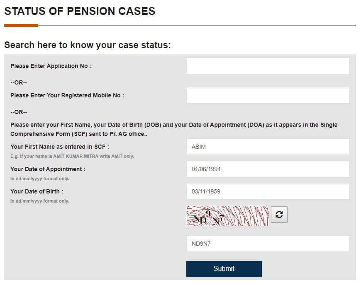Select the First Name field containing ASIM
Image resolution: width=361 pixels, height=285 pixels.
(x=268, y=146)
